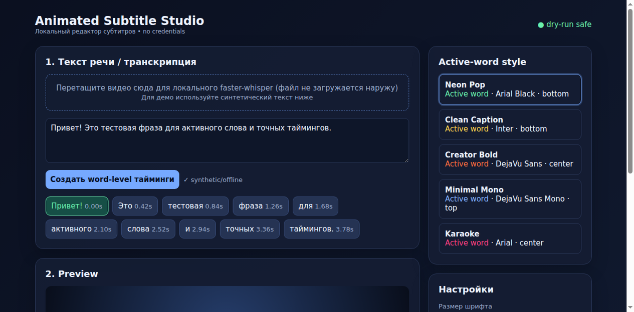Click the page scrollbar's down arrow
This screenshot has width=634, height=312.
[x=630, y=307]
